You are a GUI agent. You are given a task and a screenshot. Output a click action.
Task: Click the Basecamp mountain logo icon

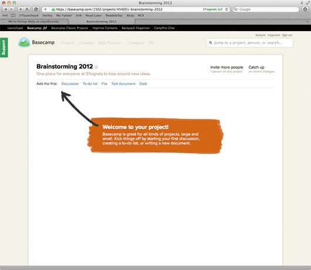(x=24, y=42)
